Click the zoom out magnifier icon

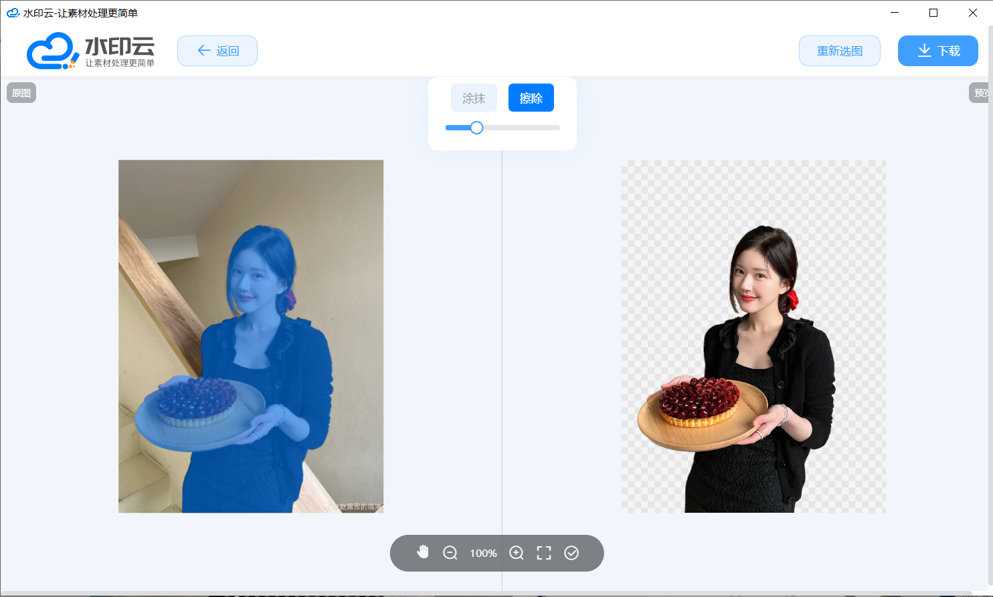[450, 553]
